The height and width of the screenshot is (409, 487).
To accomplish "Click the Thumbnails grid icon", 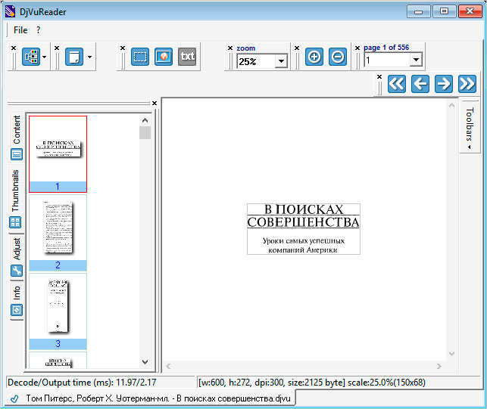I will tap(15, 222).
